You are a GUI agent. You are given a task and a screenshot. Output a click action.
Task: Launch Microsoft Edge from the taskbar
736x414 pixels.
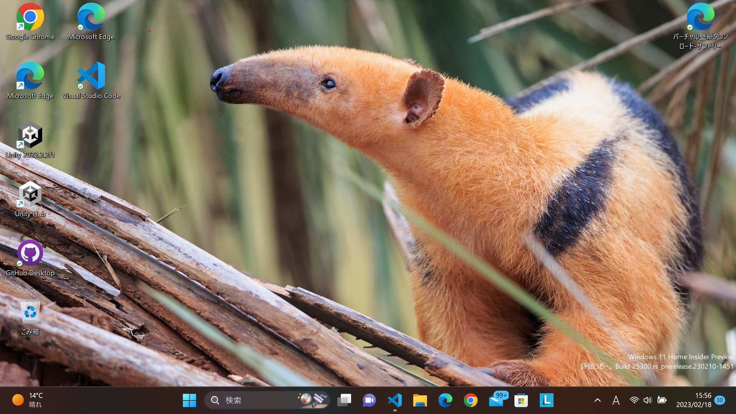pos(445,400)
